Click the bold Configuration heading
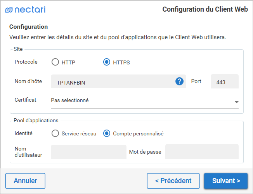The width and height of the screenshot is (253, 194). [28, 27]
